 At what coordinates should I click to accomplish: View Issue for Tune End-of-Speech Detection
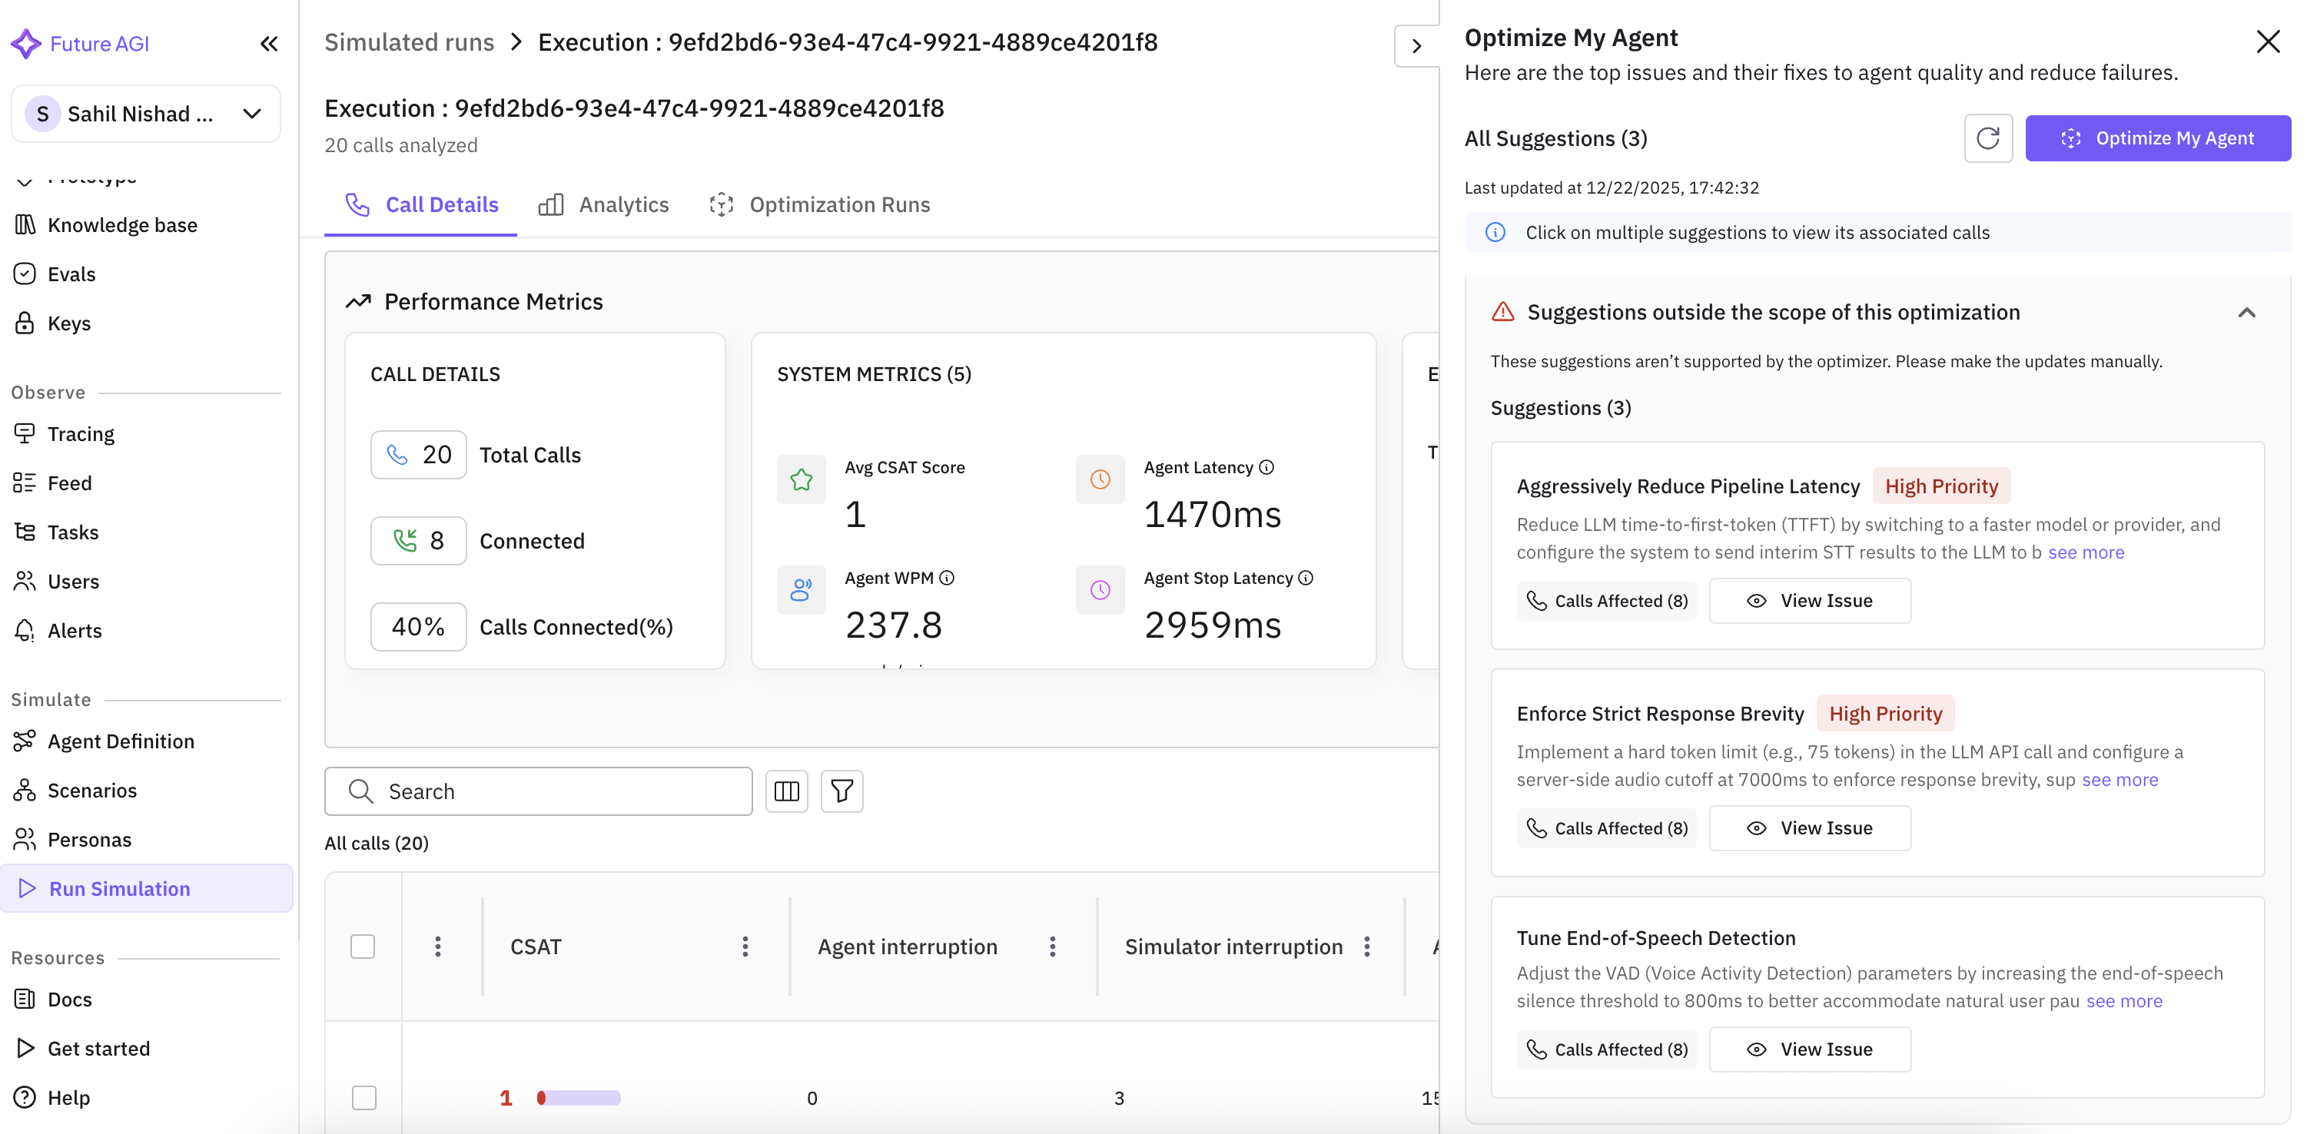pos(1809,1049)
